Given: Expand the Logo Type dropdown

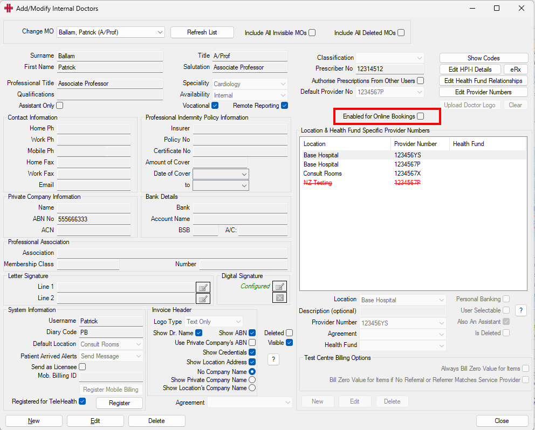Looking at the screenshot, I should point(214,322).
